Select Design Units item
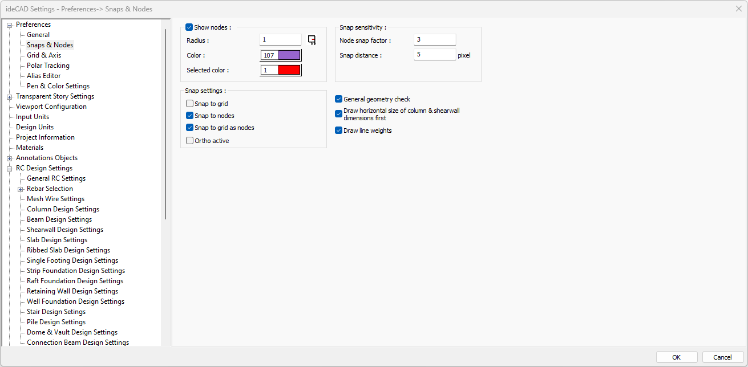This screenshot has height=367, width=748. pos(35,127)
